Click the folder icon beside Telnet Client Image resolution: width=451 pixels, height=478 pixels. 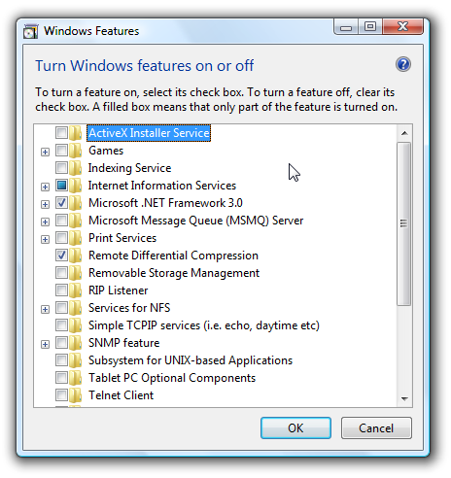pos(76,395)
